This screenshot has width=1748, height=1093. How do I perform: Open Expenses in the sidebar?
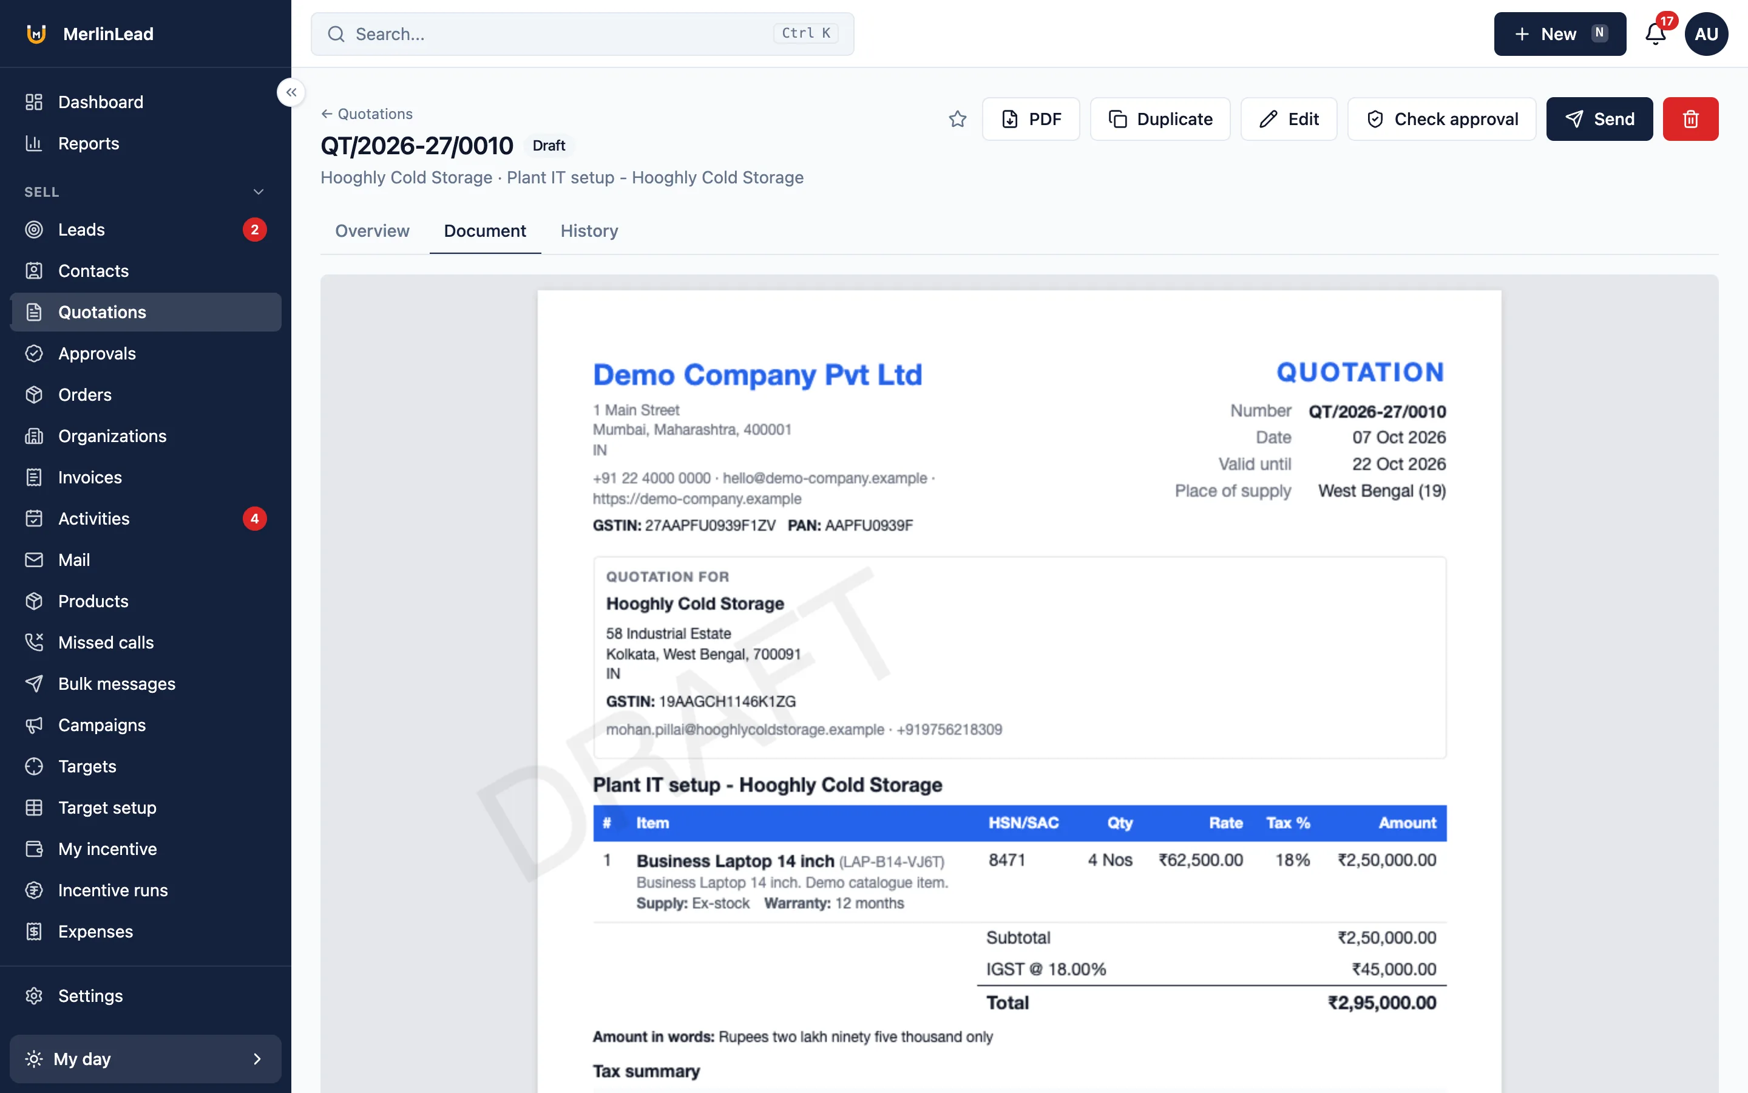coord(146,931)
